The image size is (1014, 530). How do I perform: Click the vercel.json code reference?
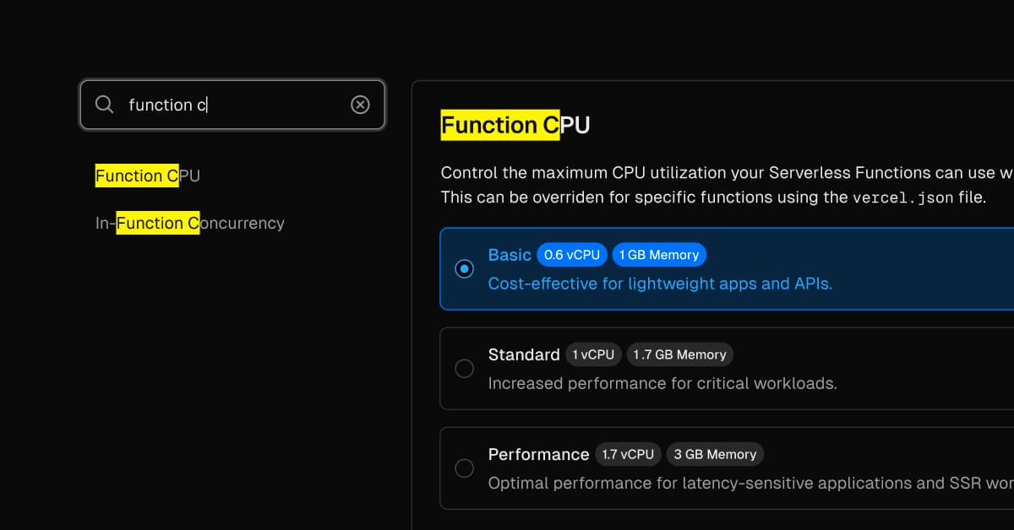(x=903, y=198)
